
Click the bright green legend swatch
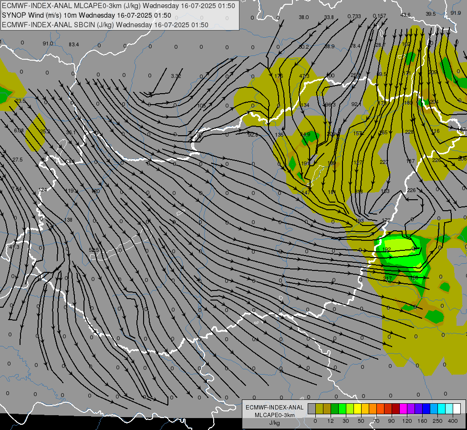pyautogui.click(x=342, y=409)
